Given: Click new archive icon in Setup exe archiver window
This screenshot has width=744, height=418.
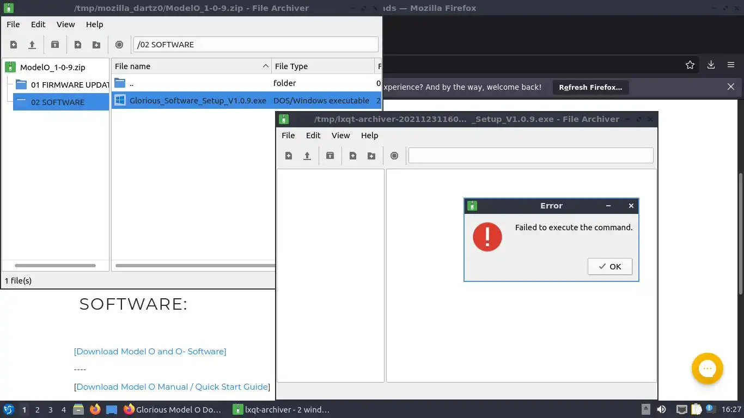Looking at the screenshot, I should (x=289, y=156).
